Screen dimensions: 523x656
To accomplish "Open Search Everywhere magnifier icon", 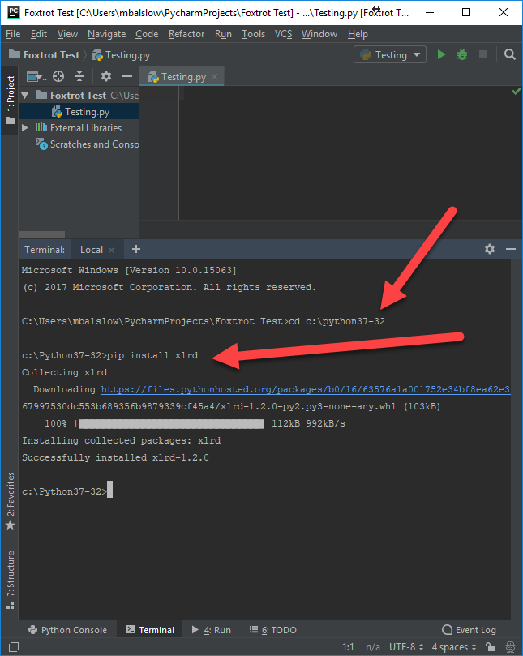I will (509, 55).
